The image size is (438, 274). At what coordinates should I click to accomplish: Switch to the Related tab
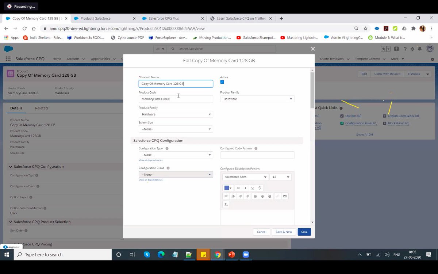(x=41, y=108)
